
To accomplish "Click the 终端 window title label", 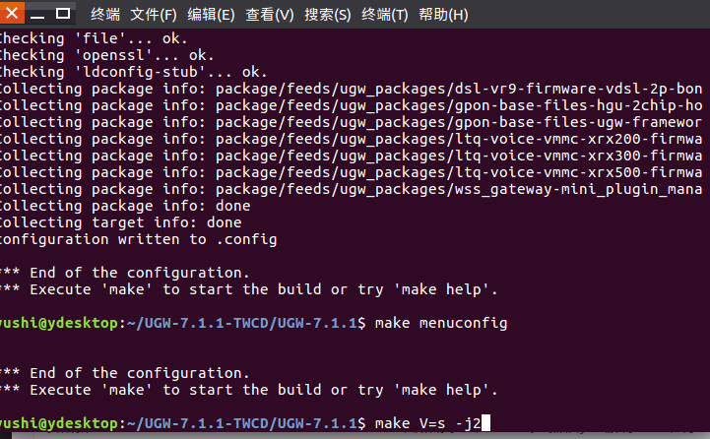I will pyautogui.click(x=105, y=15).
